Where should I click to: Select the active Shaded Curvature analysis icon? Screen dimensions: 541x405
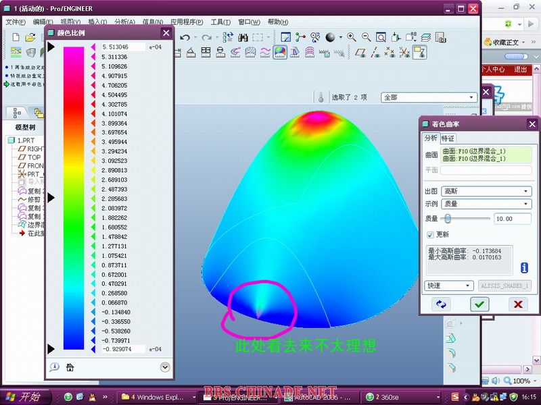pyautogui.click(x=280, y=53)
